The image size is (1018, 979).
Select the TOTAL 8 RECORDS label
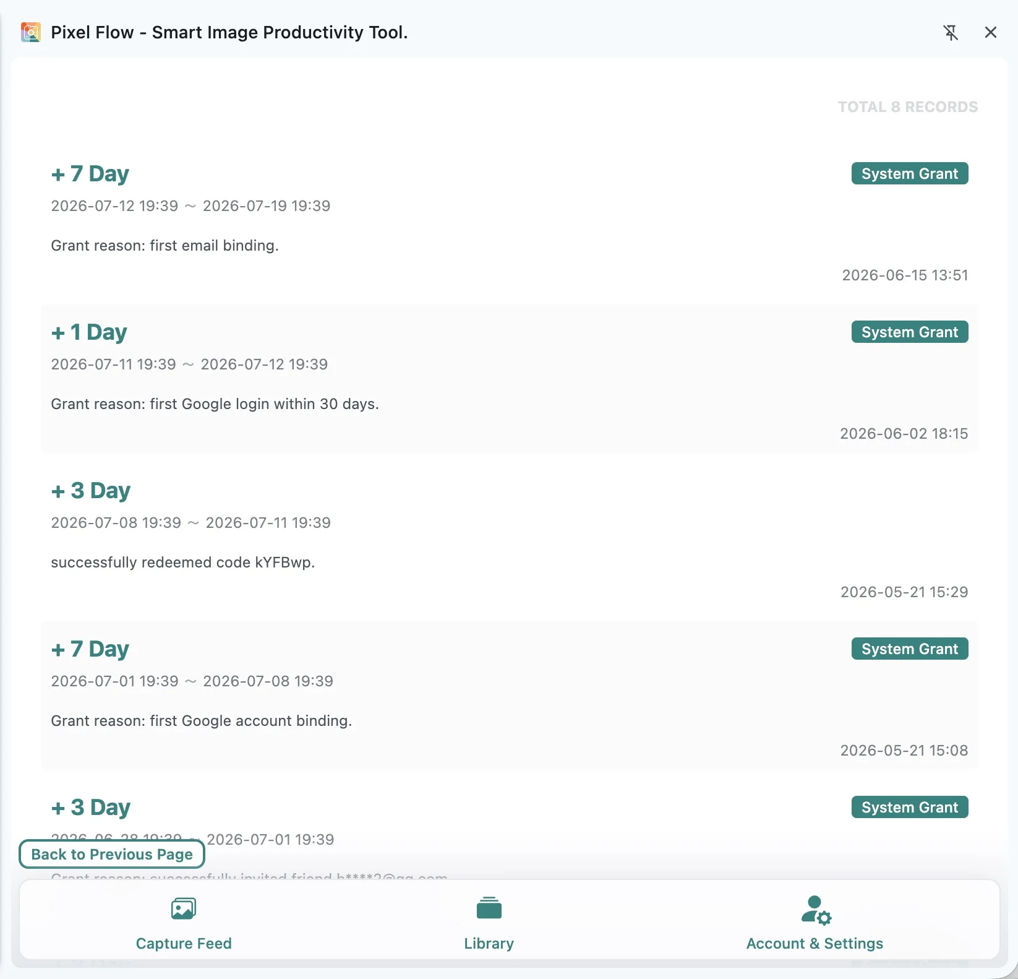point(908,107)
